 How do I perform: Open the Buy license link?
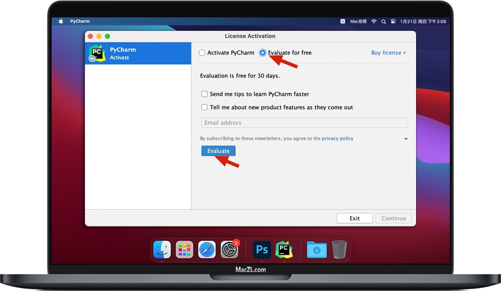[388, 53]
